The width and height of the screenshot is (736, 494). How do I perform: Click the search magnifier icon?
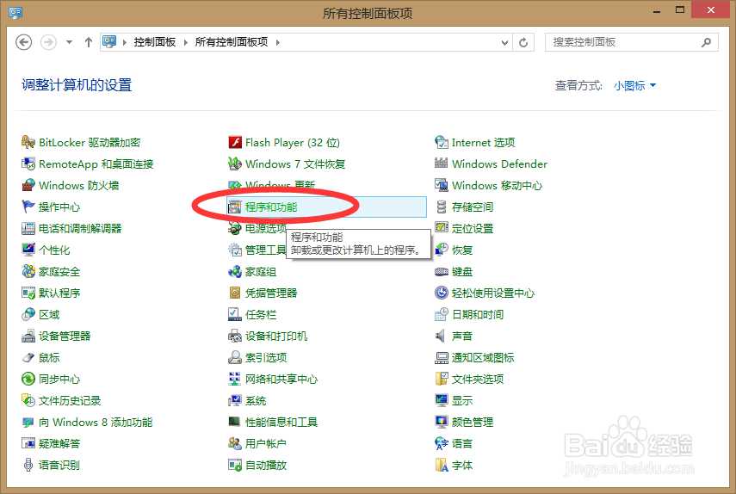point(706,42)
